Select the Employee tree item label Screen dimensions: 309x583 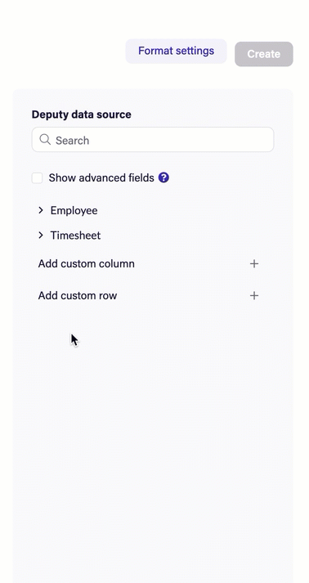click(x=74, y=210)
